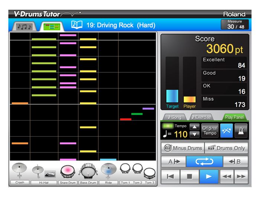Set loop end point B
This screenshot has height=197, width=260.
tap(235, 161)
